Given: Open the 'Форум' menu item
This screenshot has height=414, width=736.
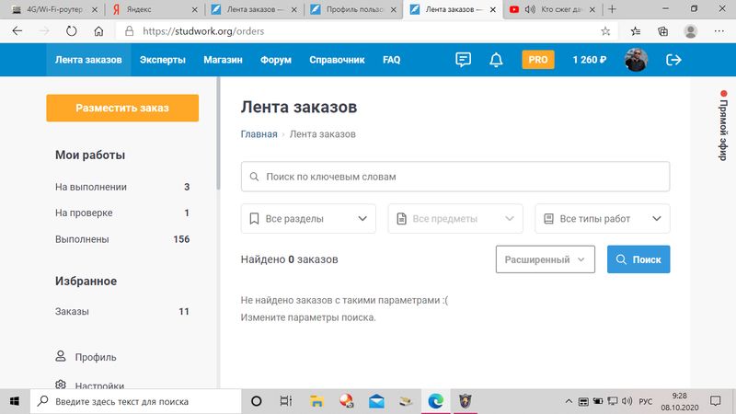Looking at the screenshot, I should point(275,60).
